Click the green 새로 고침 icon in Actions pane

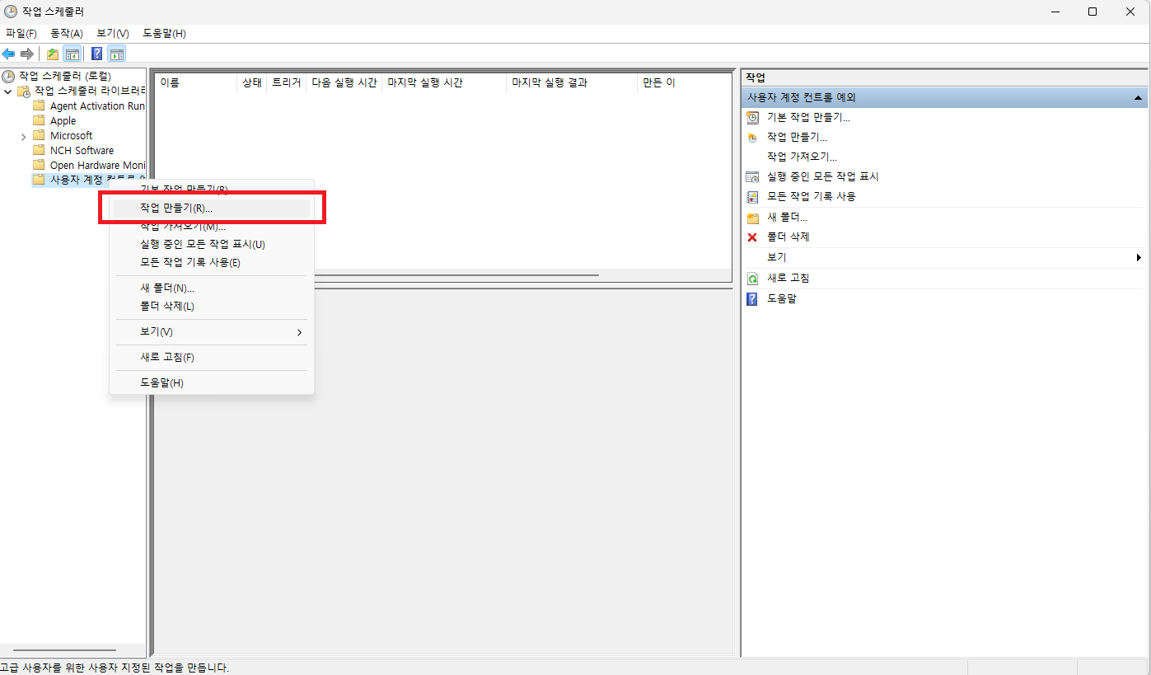click(751, 279)
